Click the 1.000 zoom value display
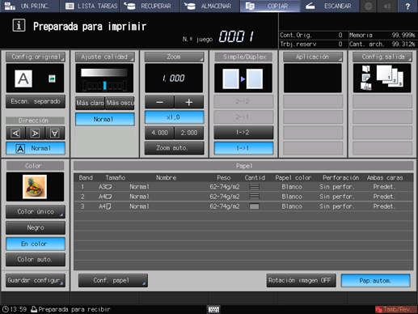Screen dimensions: 418x314 tap(174, 78)
